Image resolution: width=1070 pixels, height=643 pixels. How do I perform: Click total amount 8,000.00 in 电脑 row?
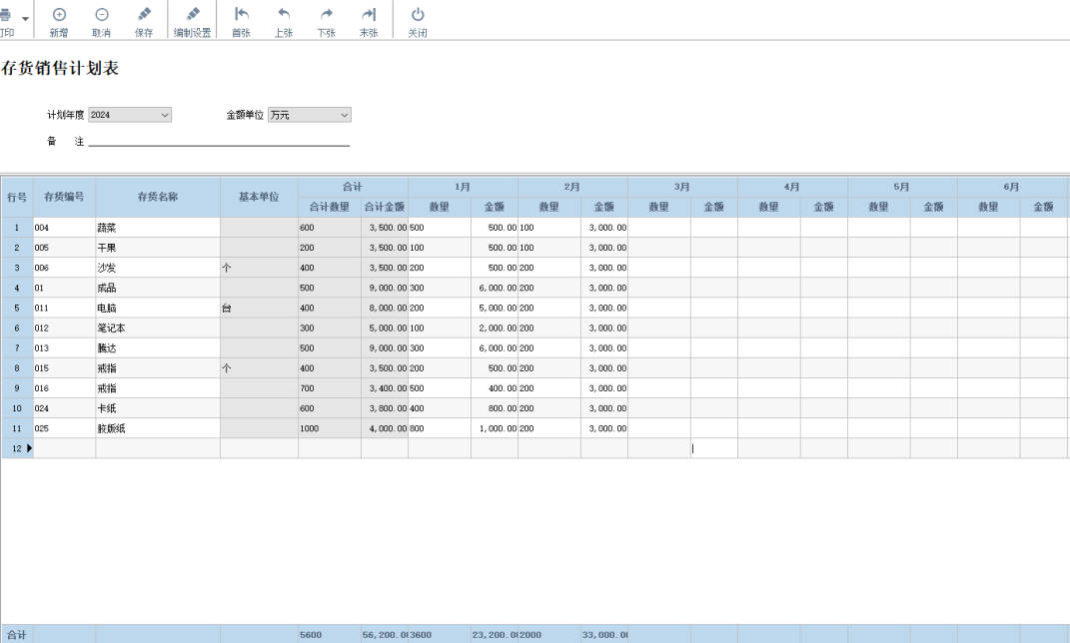tap(385, 309)
